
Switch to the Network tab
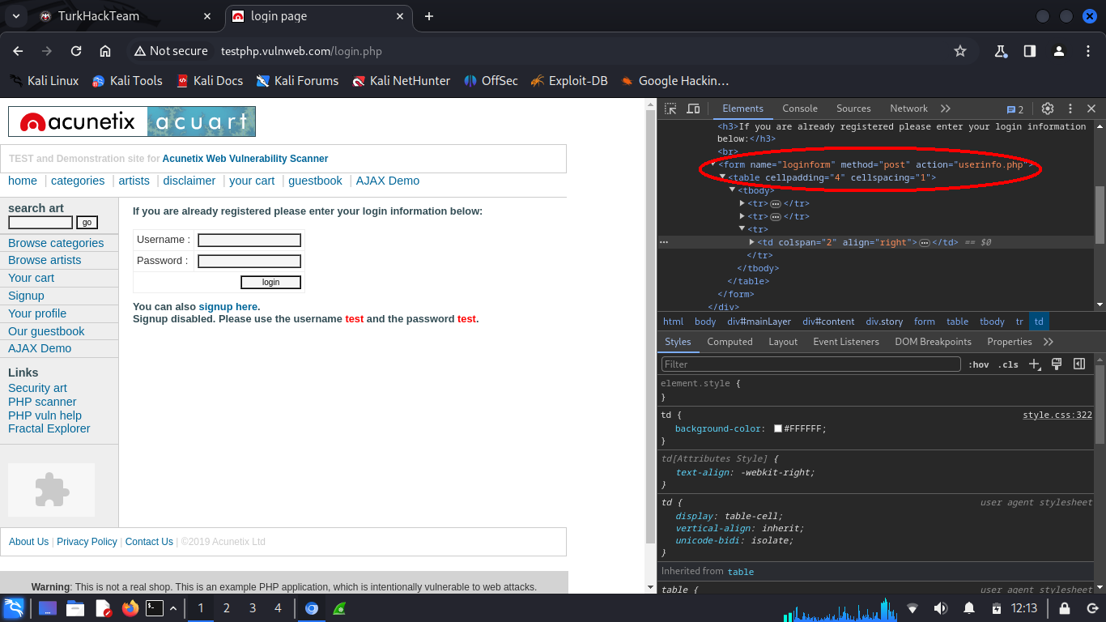pyautogui.click(x=908, y=109)
